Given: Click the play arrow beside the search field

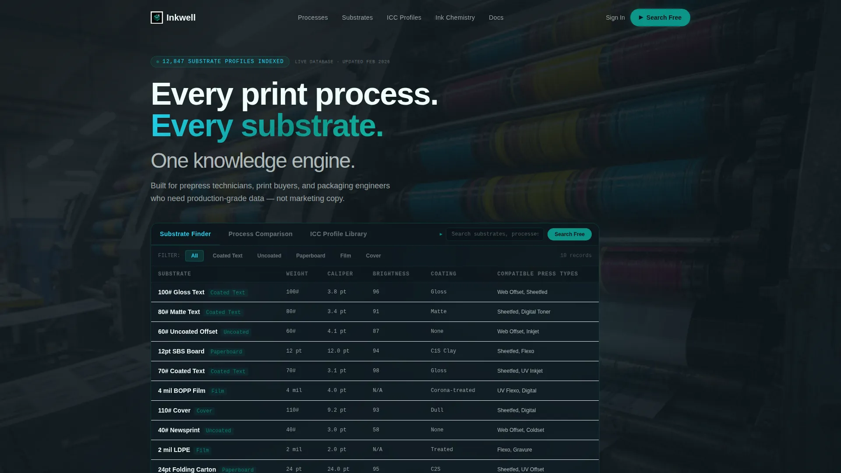Looking at the screenshot, I should pos(441,234).
